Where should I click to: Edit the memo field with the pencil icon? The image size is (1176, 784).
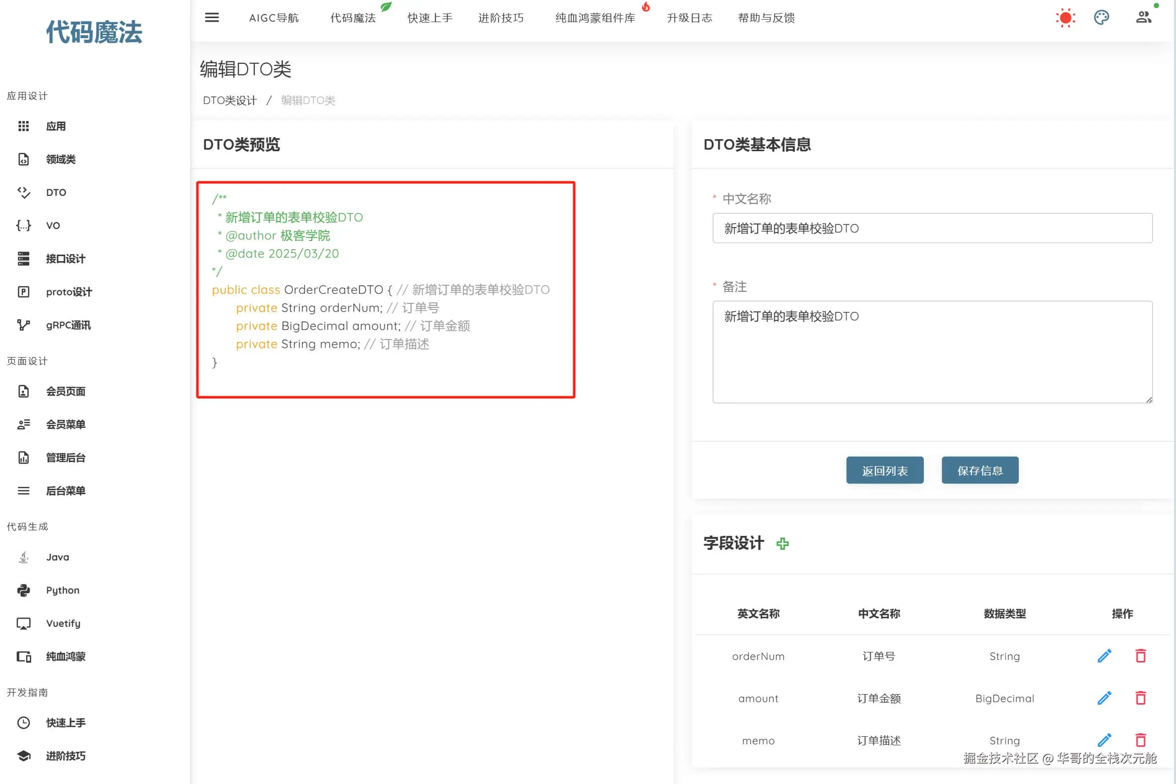click(x=1104, y=740)
